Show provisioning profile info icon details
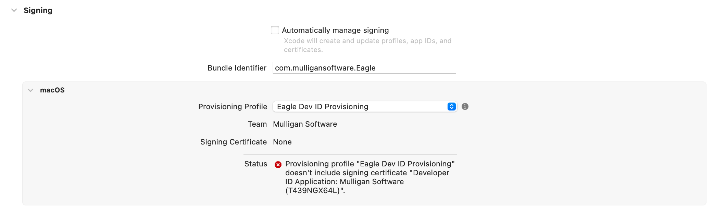 [465, 106]
